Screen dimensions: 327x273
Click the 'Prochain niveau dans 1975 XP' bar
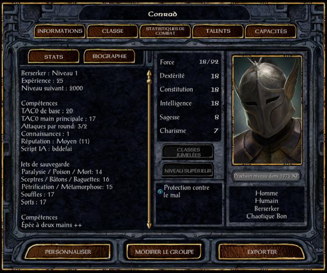point(266,176)
